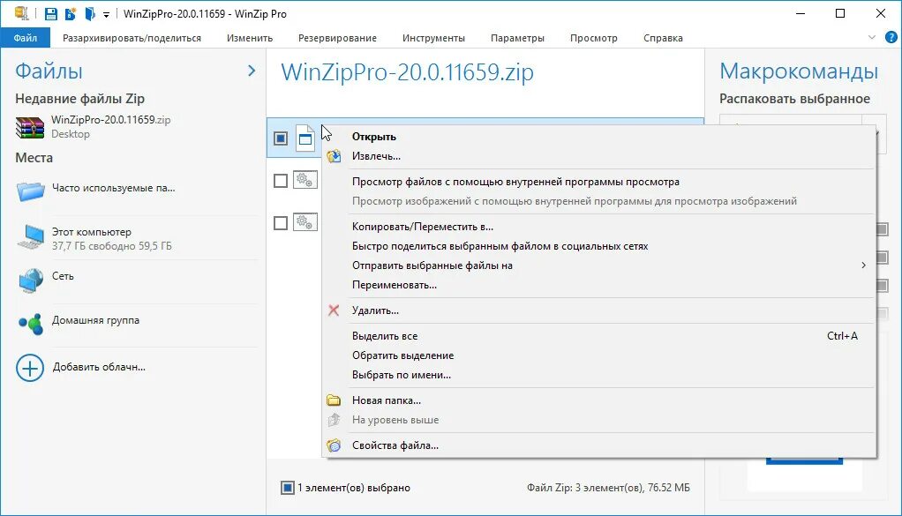Click the Извлечь extract icon in menu

pyautogui.click(x=334, y=156)
